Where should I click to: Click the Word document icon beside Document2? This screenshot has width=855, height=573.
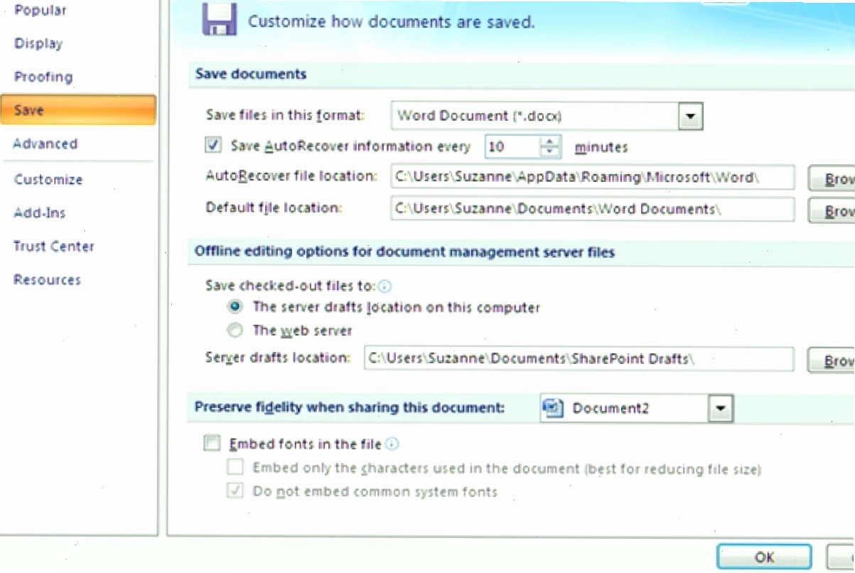(x=552, y=408)
